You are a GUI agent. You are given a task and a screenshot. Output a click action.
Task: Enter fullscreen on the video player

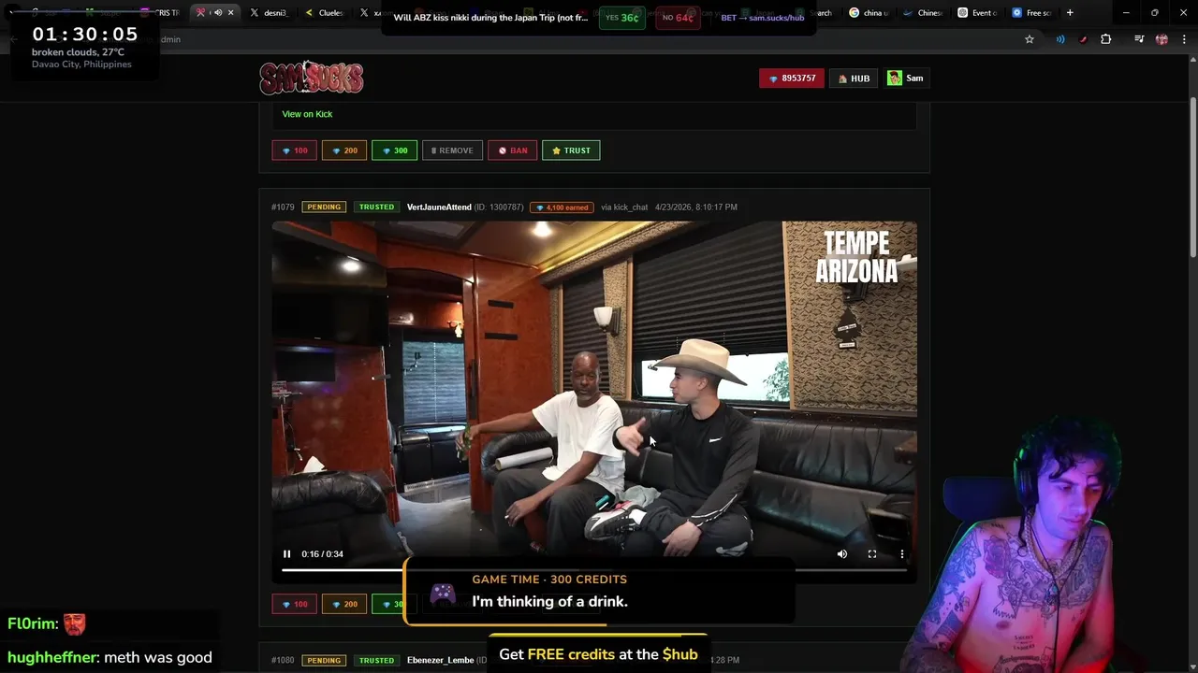click(871, 554)
